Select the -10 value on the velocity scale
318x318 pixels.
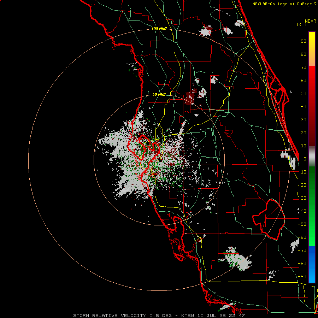[302, 172]
